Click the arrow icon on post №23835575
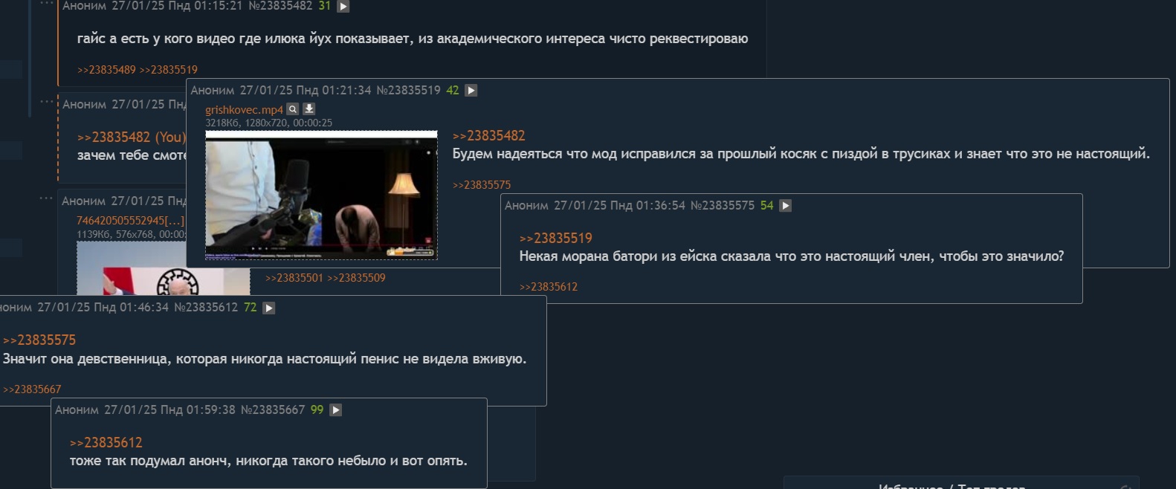The image size is (1176, 489). pos(785,206)
